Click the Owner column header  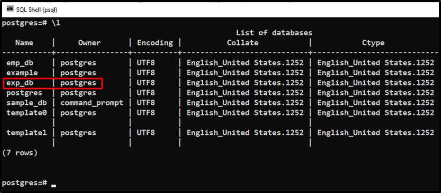(89, 43)
